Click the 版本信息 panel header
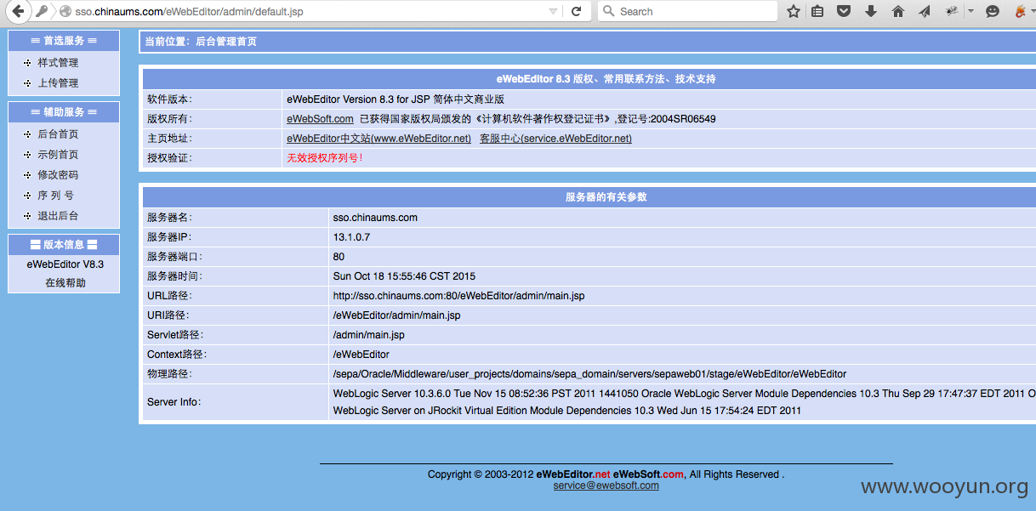Screen dimensions: 1036x511 pyautogui.click(x=64, y=245)
